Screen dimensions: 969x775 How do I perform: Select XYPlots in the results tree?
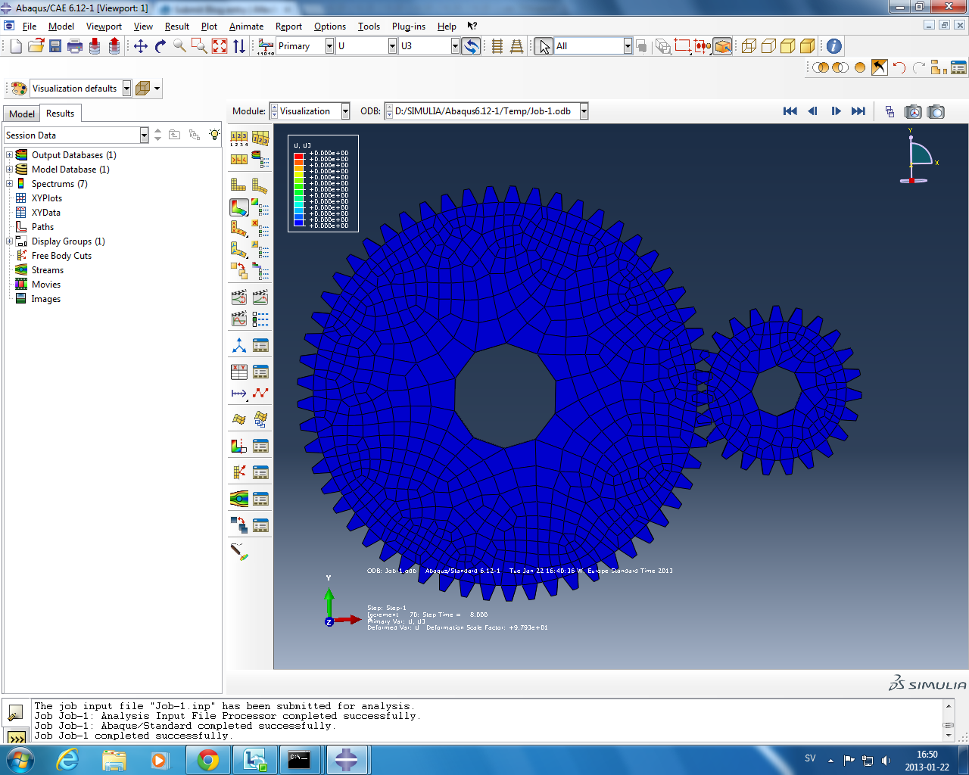(x=46, y=198)
